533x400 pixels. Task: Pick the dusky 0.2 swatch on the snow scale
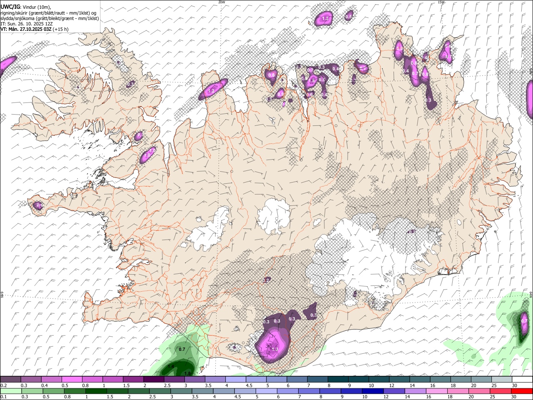(x=10, y=380)
